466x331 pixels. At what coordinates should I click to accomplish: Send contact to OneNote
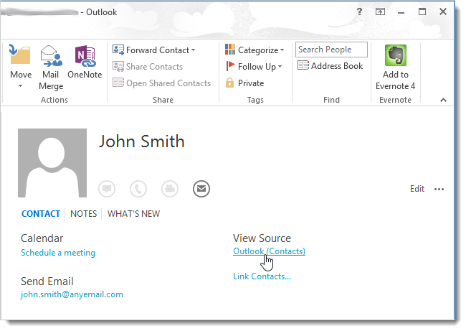[85, 62]
